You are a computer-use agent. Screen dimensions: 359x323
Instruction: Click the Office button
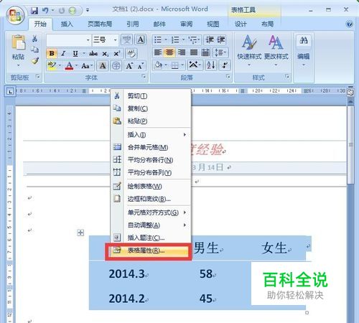15,15
